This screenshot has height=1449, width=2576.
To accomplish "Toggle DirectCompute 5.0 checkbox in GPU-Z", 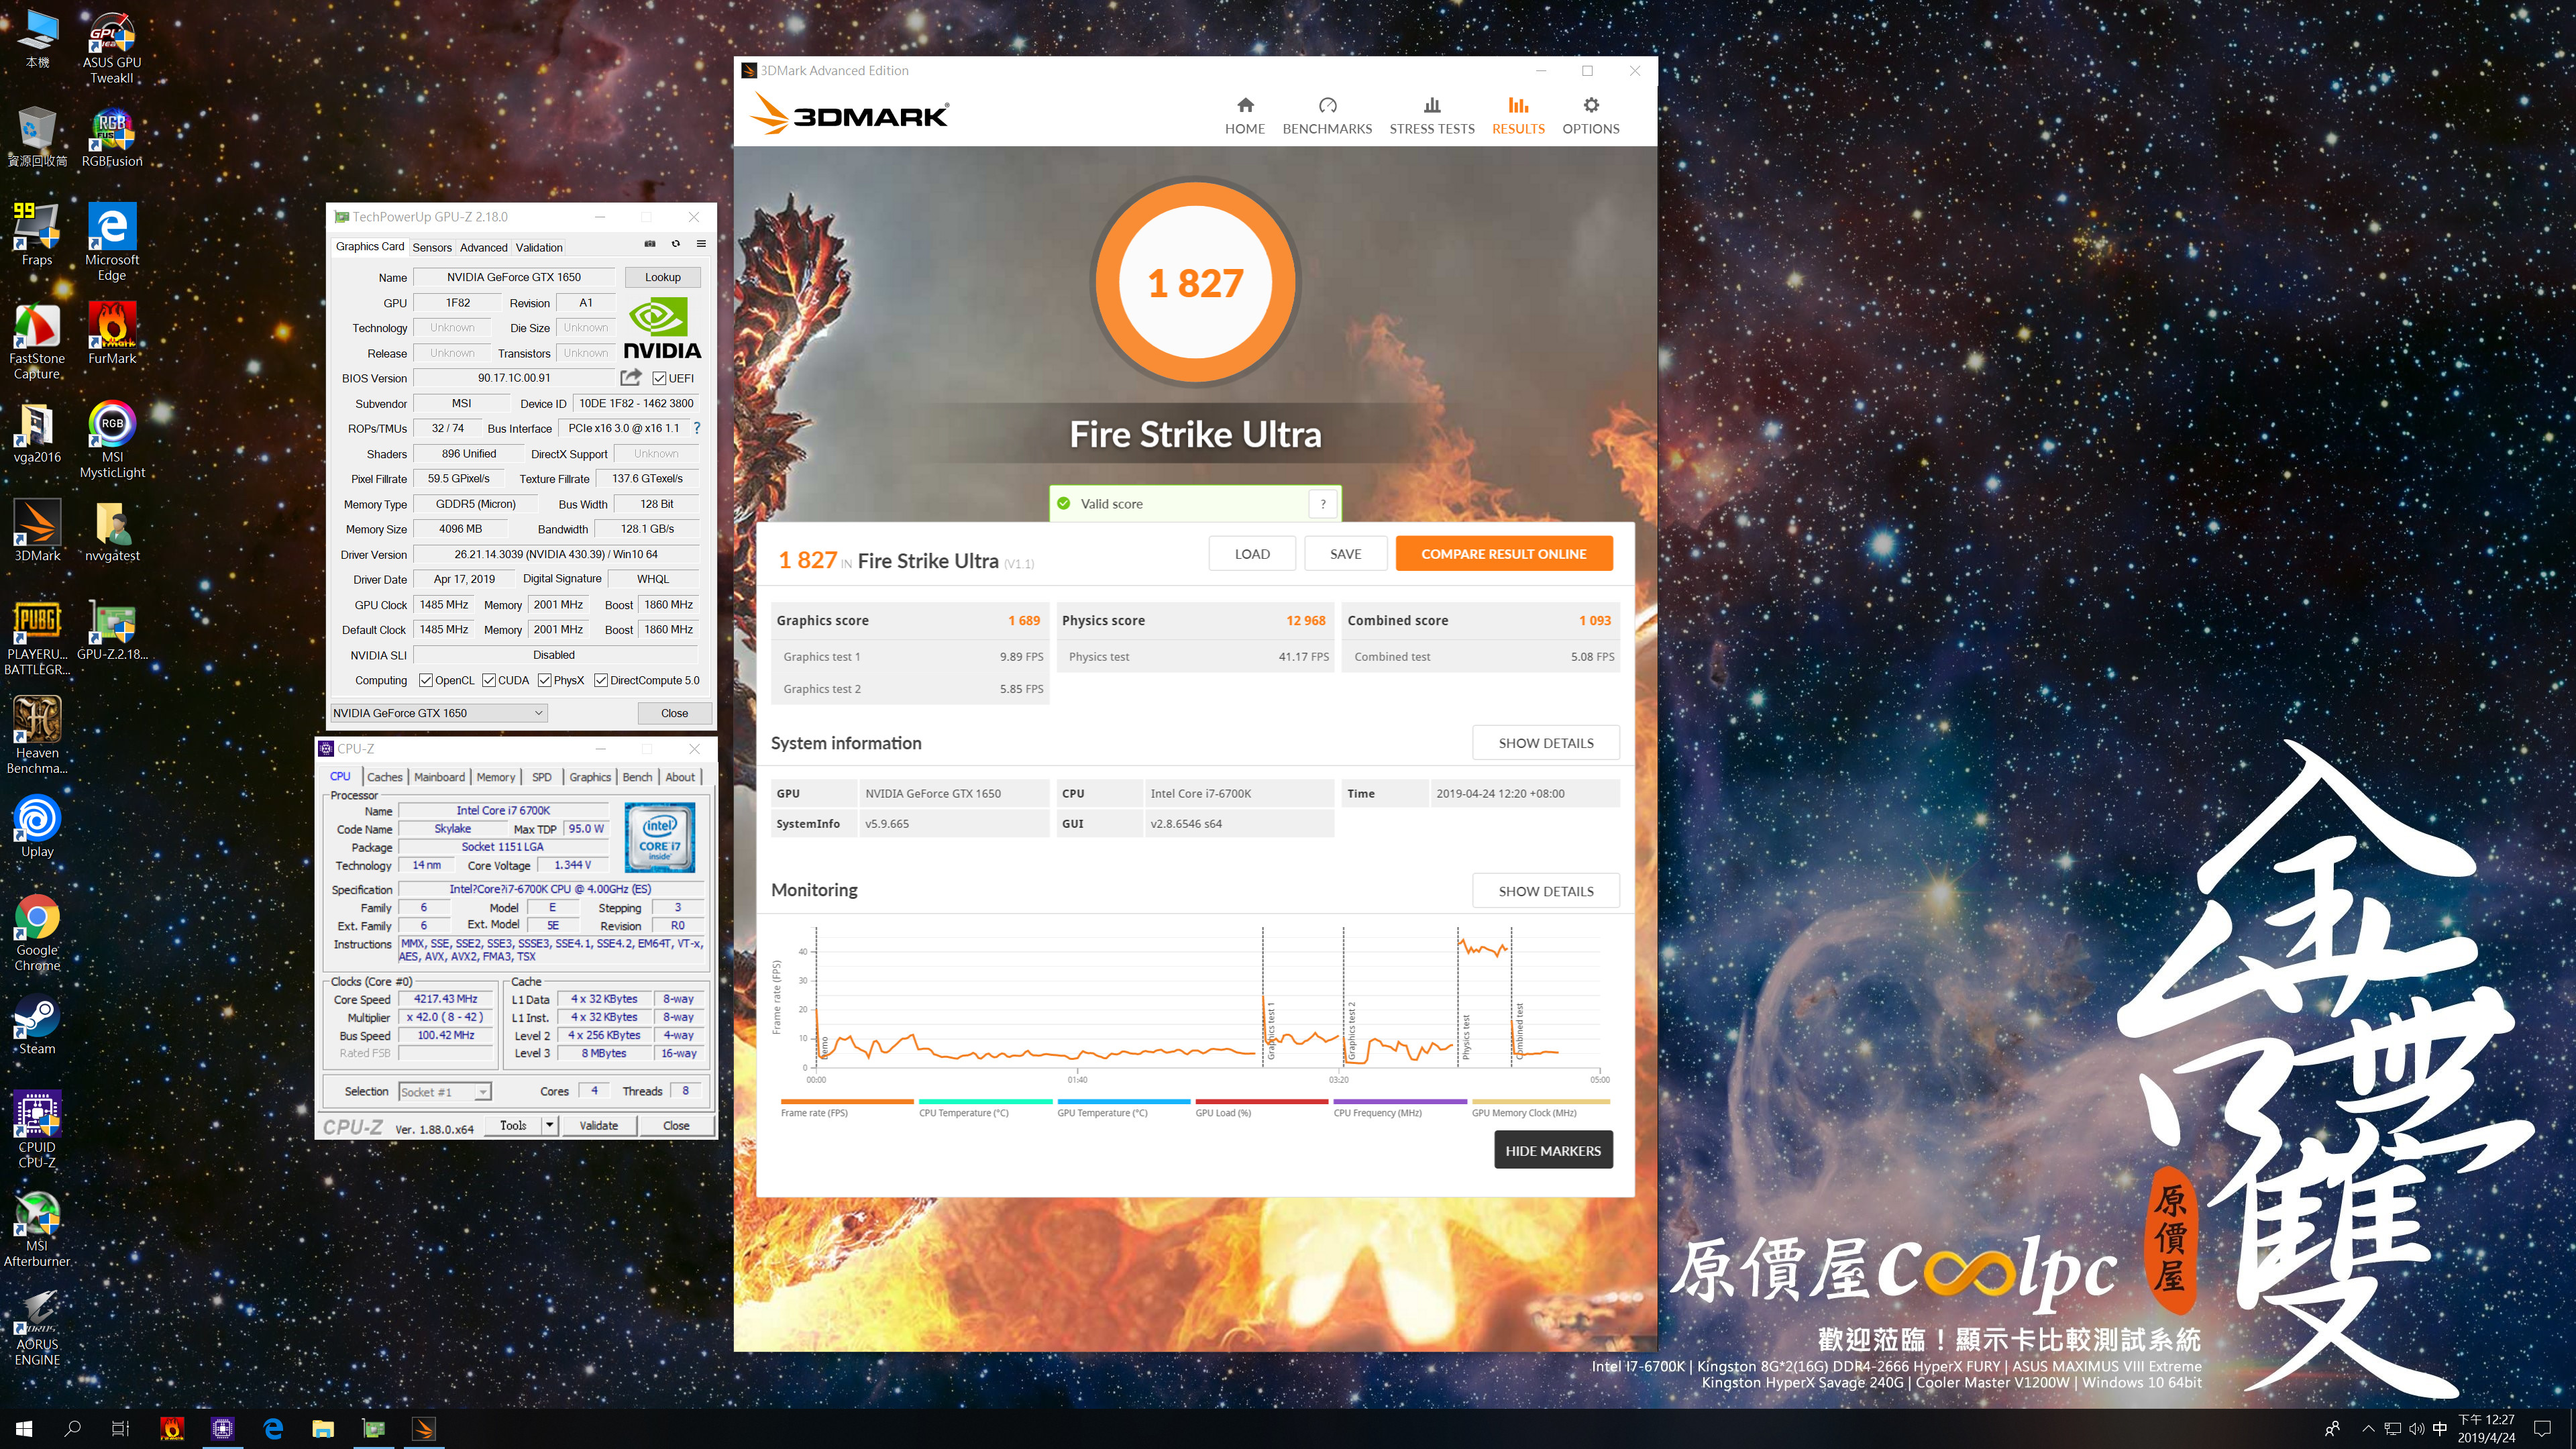I will [x=601, y=681].
